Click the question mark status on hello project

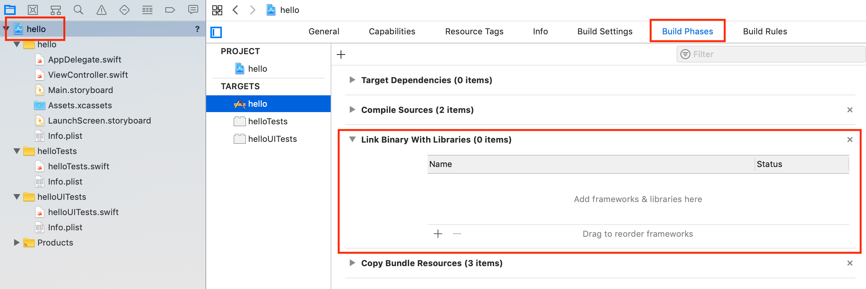(x=197, y=29)
